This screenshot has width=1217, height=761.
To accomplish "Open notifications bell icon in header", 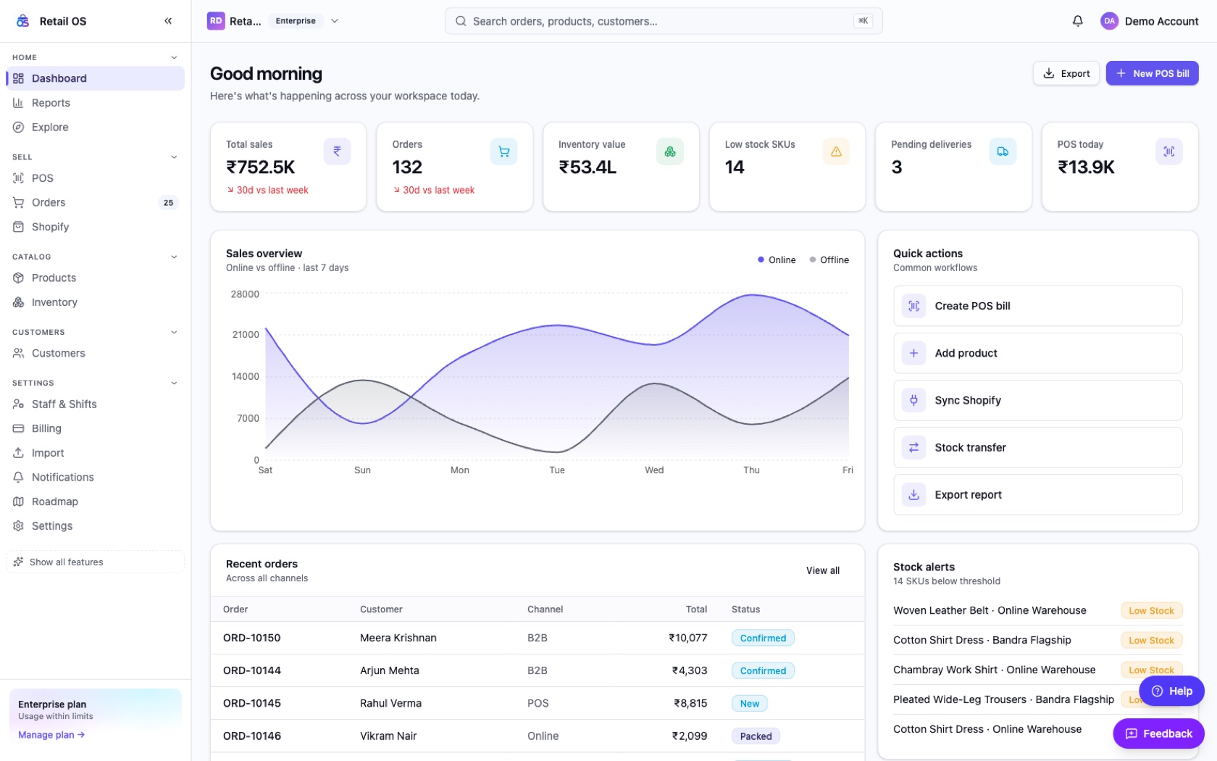I will click(1077, 21).
